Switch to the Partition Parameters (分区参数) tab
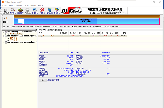The height and width of the screenshot is (108, 164). coord(42,30)
